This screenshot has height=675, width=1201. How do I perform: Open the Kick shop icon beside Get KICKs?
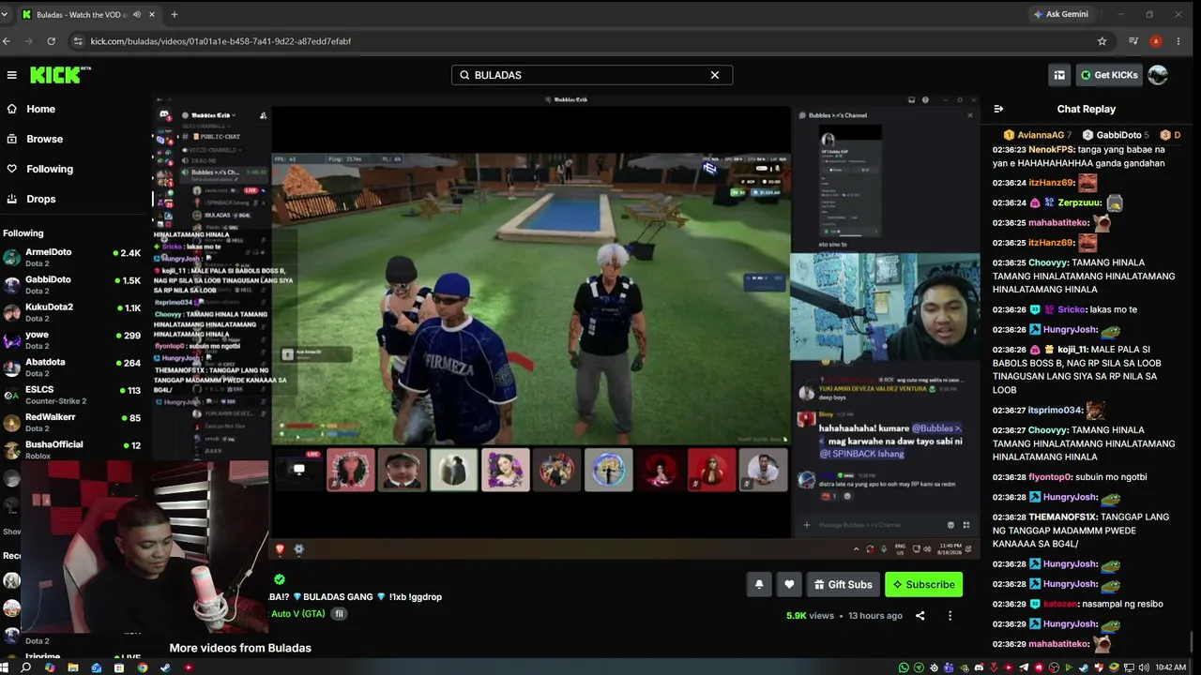1059,75
